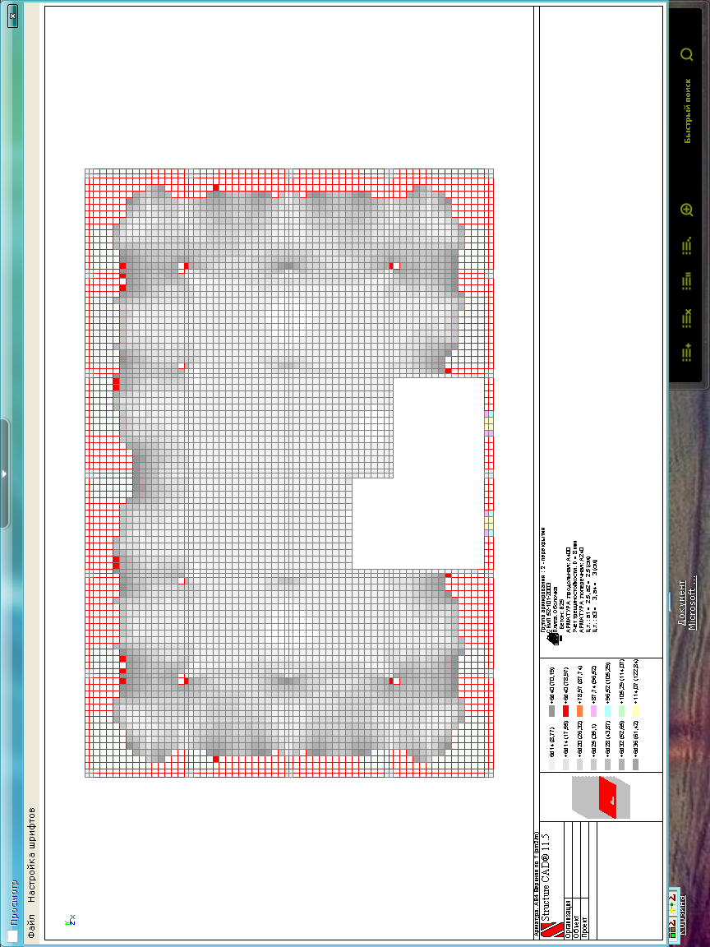Click the zoom-in magnifier with plus icon

click(686, 210)
